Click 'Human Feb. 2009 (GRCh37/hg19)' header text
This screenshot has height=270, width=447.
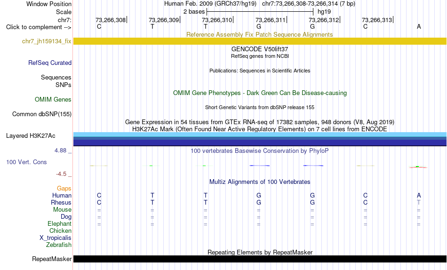210,4
